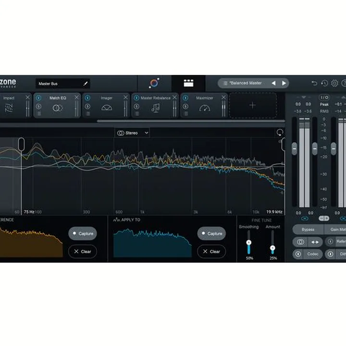The image size is (346, 346).
Task: Open the preset list icon beside Balanced Master
Action: [x=225, y=83]
